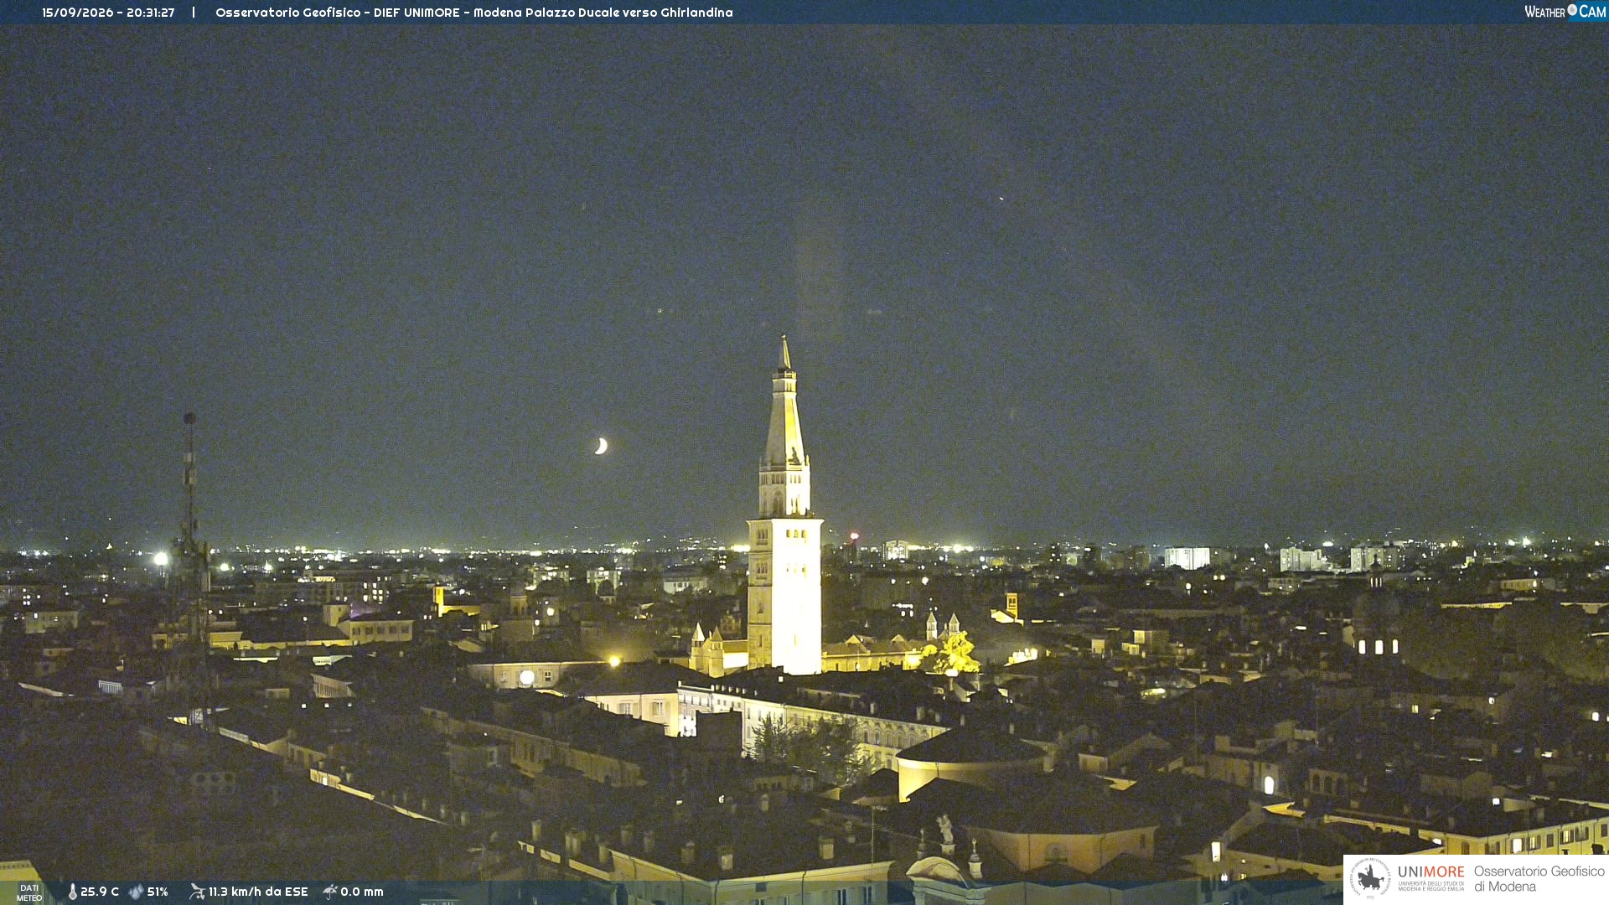Click the UNIMORE university seal icon
Viewport: 1609px width, 905px height.
tap(1370, 879)
